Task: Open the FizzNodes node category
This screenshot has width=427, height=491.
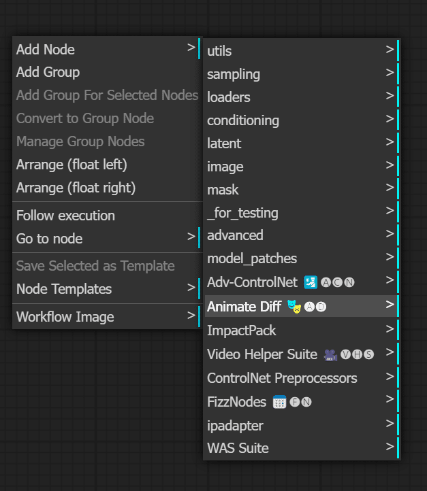Action: click(302, 402)
